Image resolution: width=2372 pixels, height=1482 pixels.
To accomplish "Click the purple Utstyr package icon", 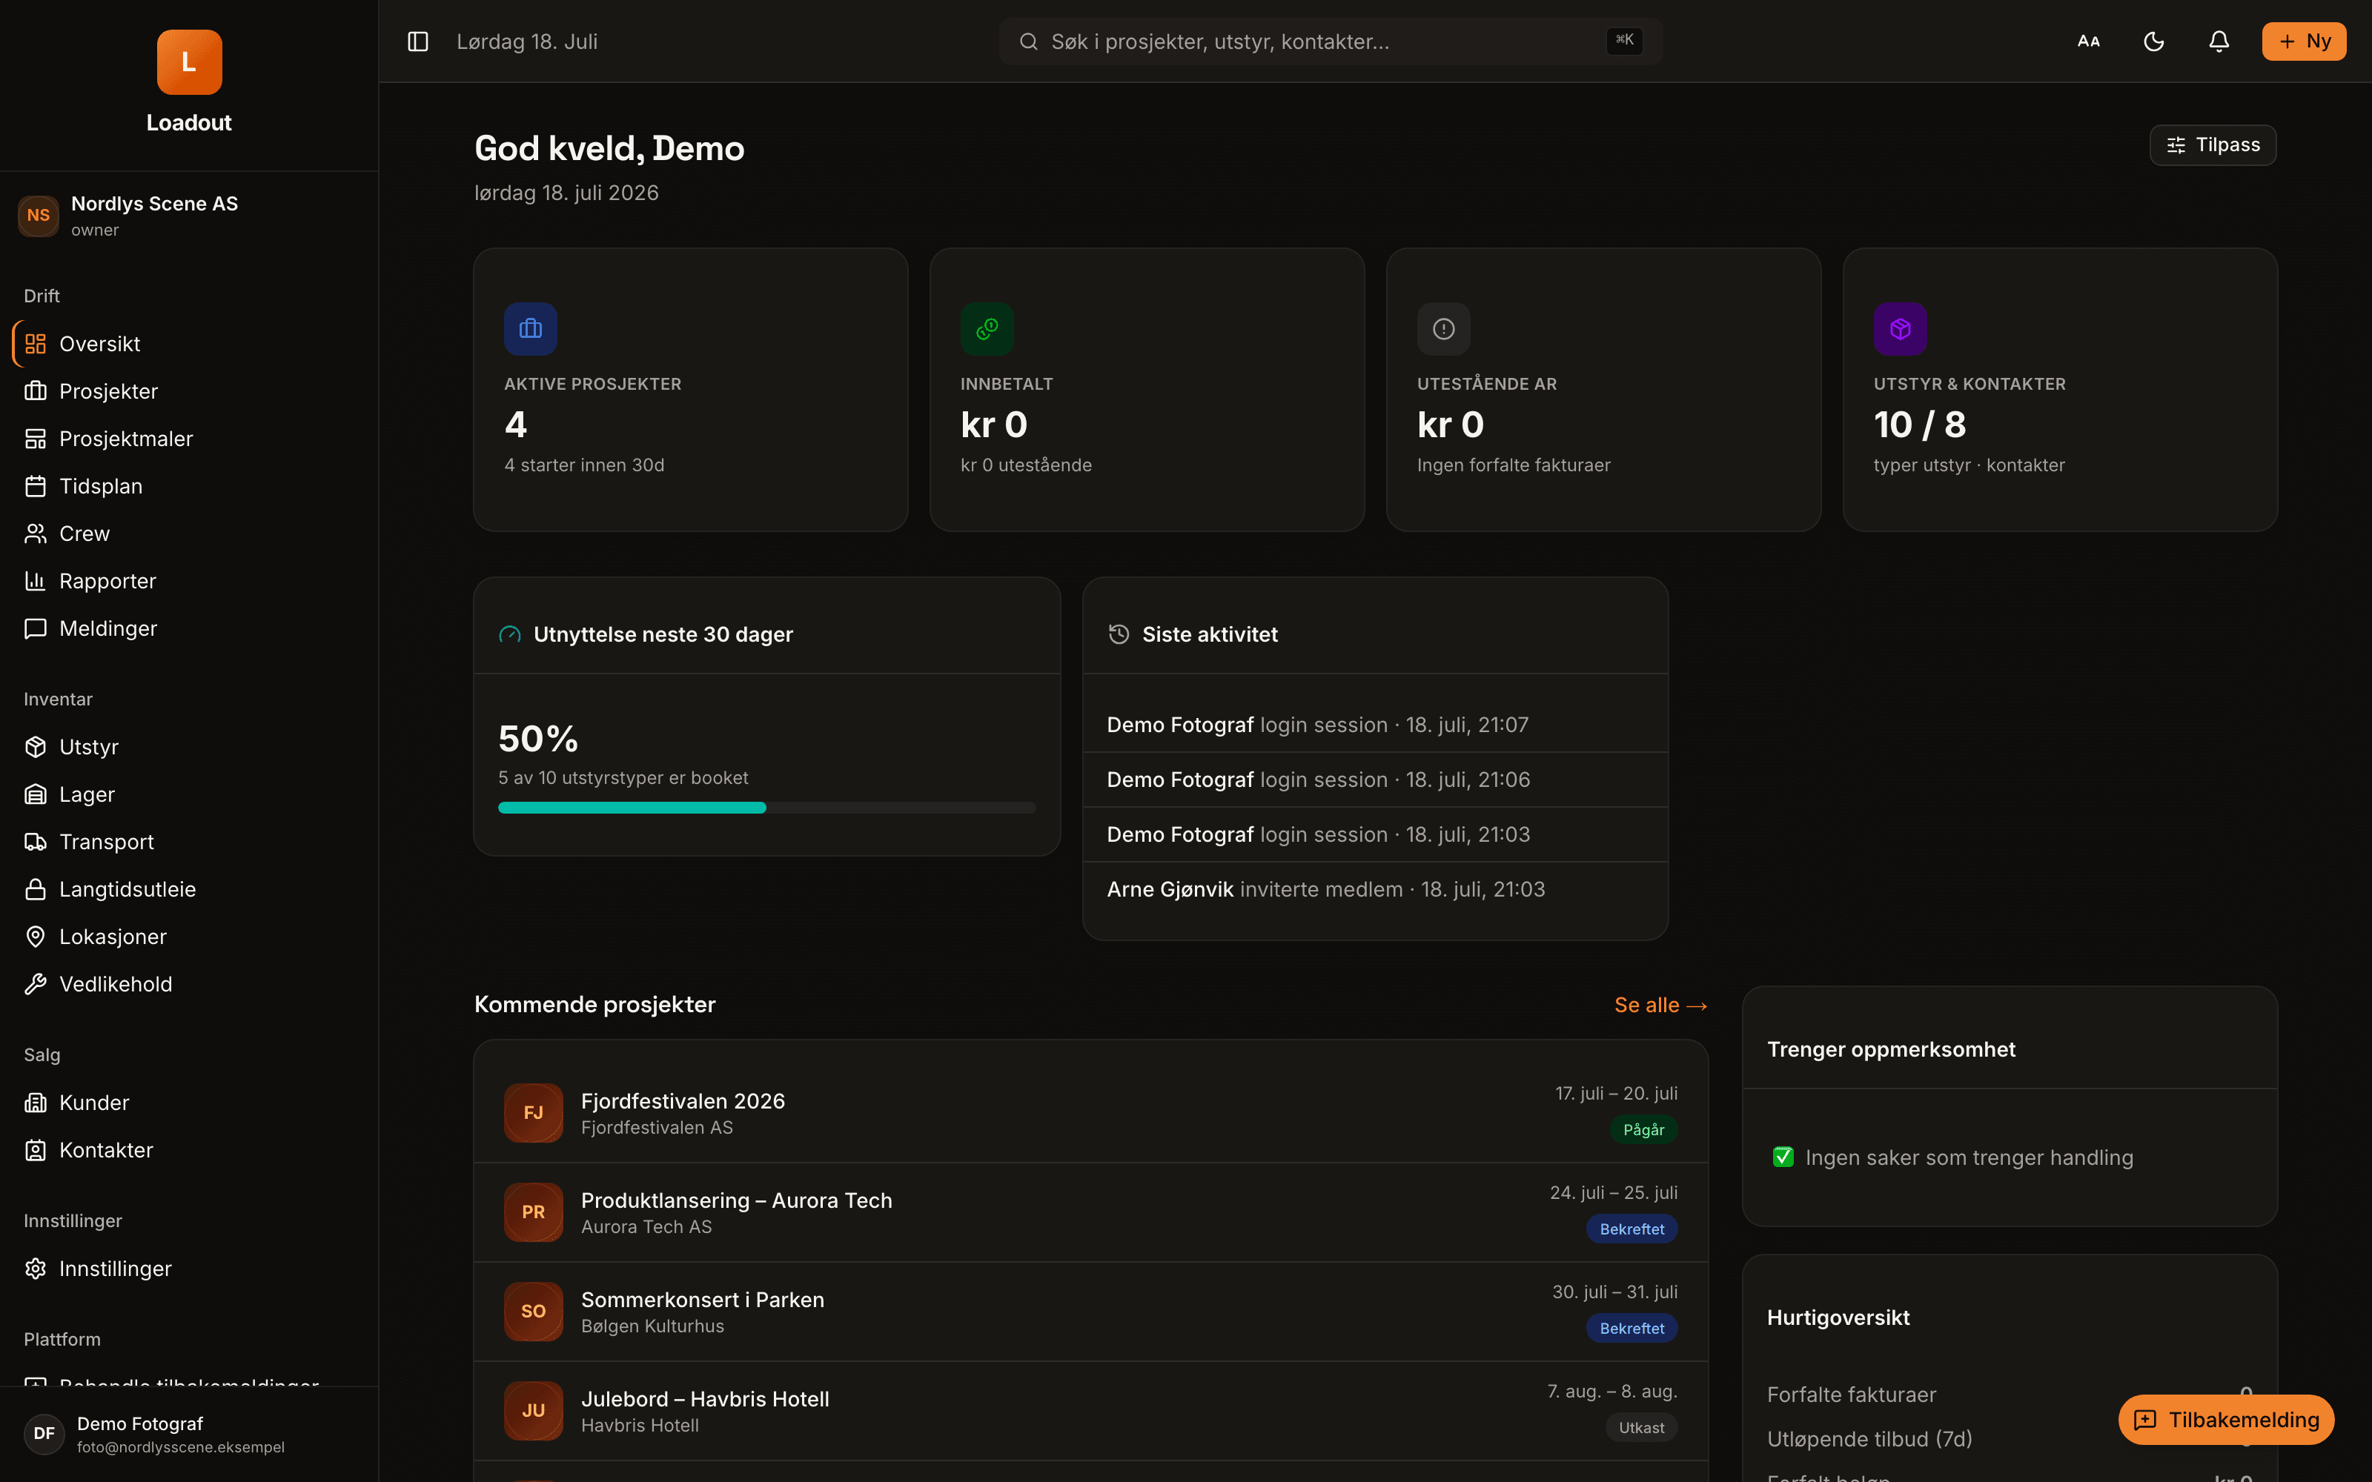I will [x=1901, y=328].
